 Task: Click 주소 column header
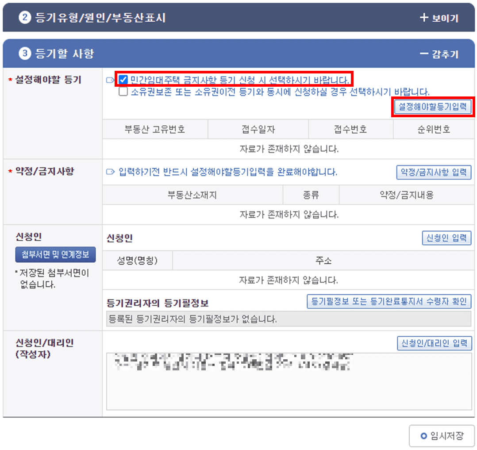323,261
